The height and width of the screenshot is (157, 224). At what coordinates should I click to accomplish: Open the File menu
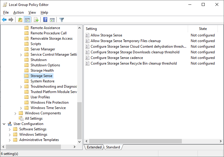click(x=6, y=12)
